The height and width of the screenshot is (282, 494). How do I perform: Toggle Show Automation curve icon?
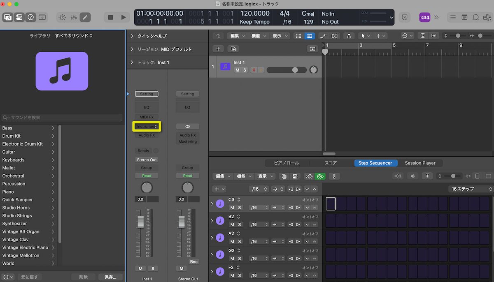pyautogui.click(x=324, y=36)
